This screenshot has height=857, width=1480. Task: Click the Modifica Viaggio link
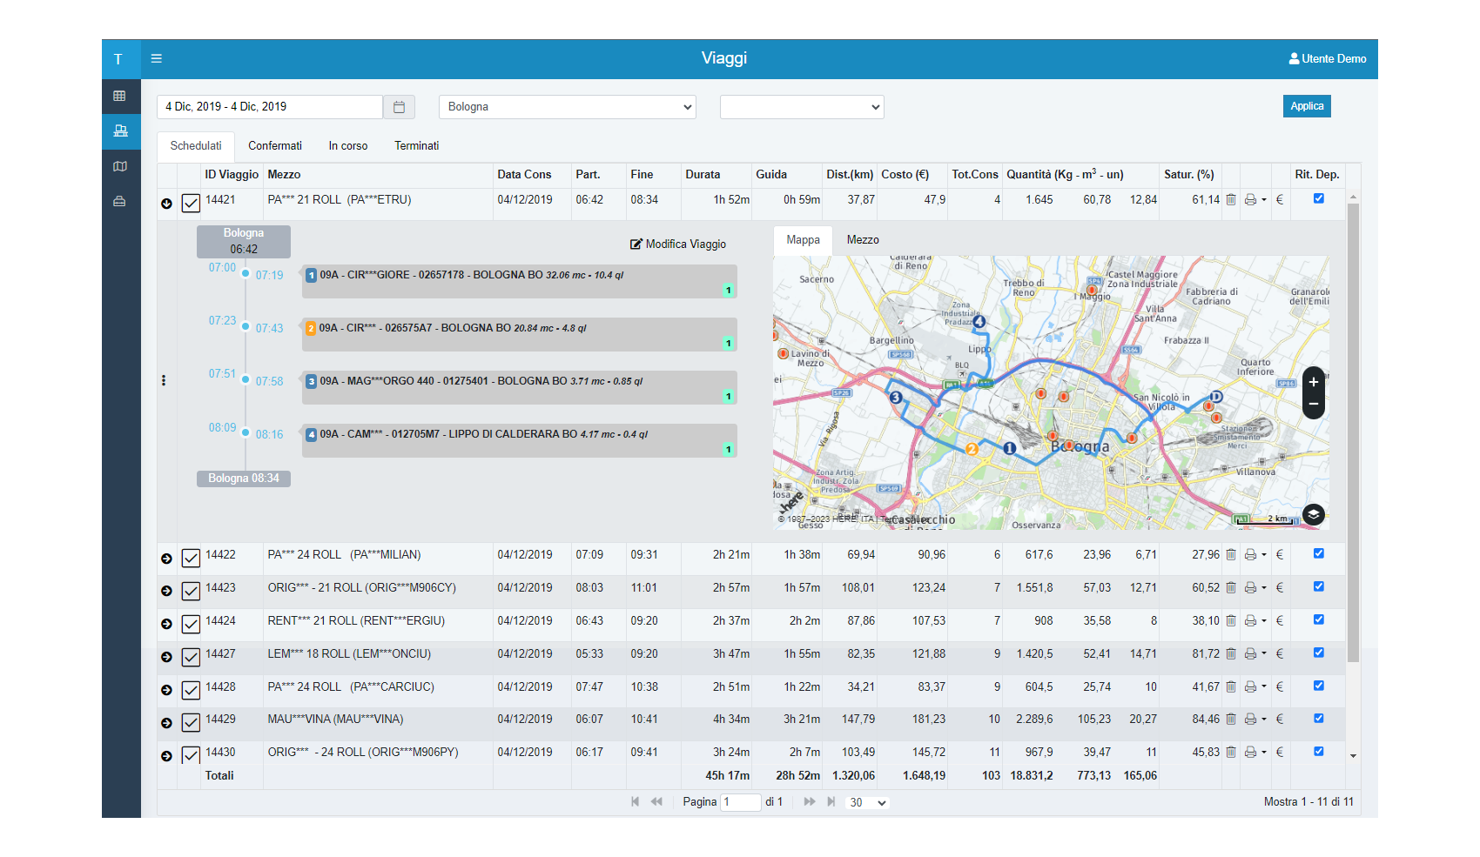678,244
